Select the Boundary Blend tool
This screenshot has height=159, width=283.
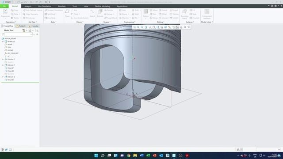(184, 14)
